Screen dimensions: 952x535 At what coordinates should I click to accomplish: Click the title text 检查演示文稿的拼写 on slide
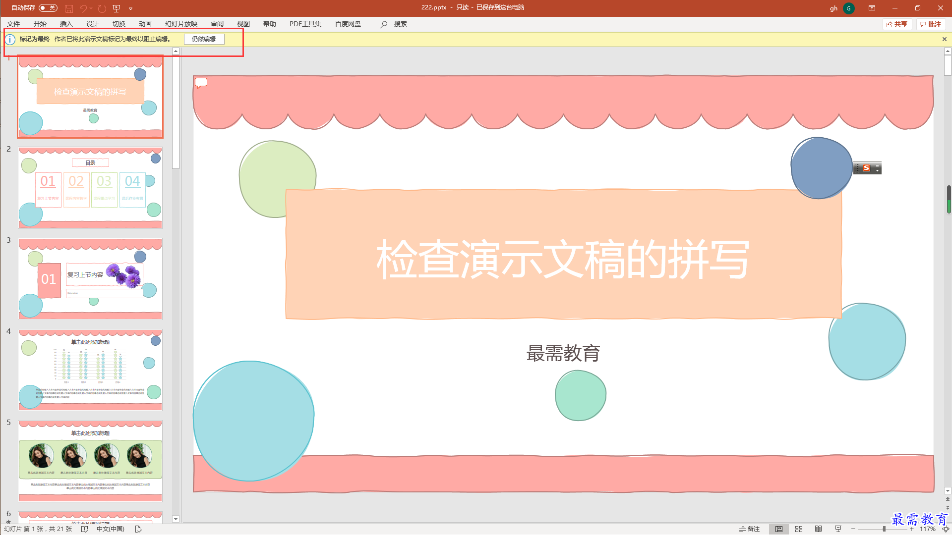[562, 259]
